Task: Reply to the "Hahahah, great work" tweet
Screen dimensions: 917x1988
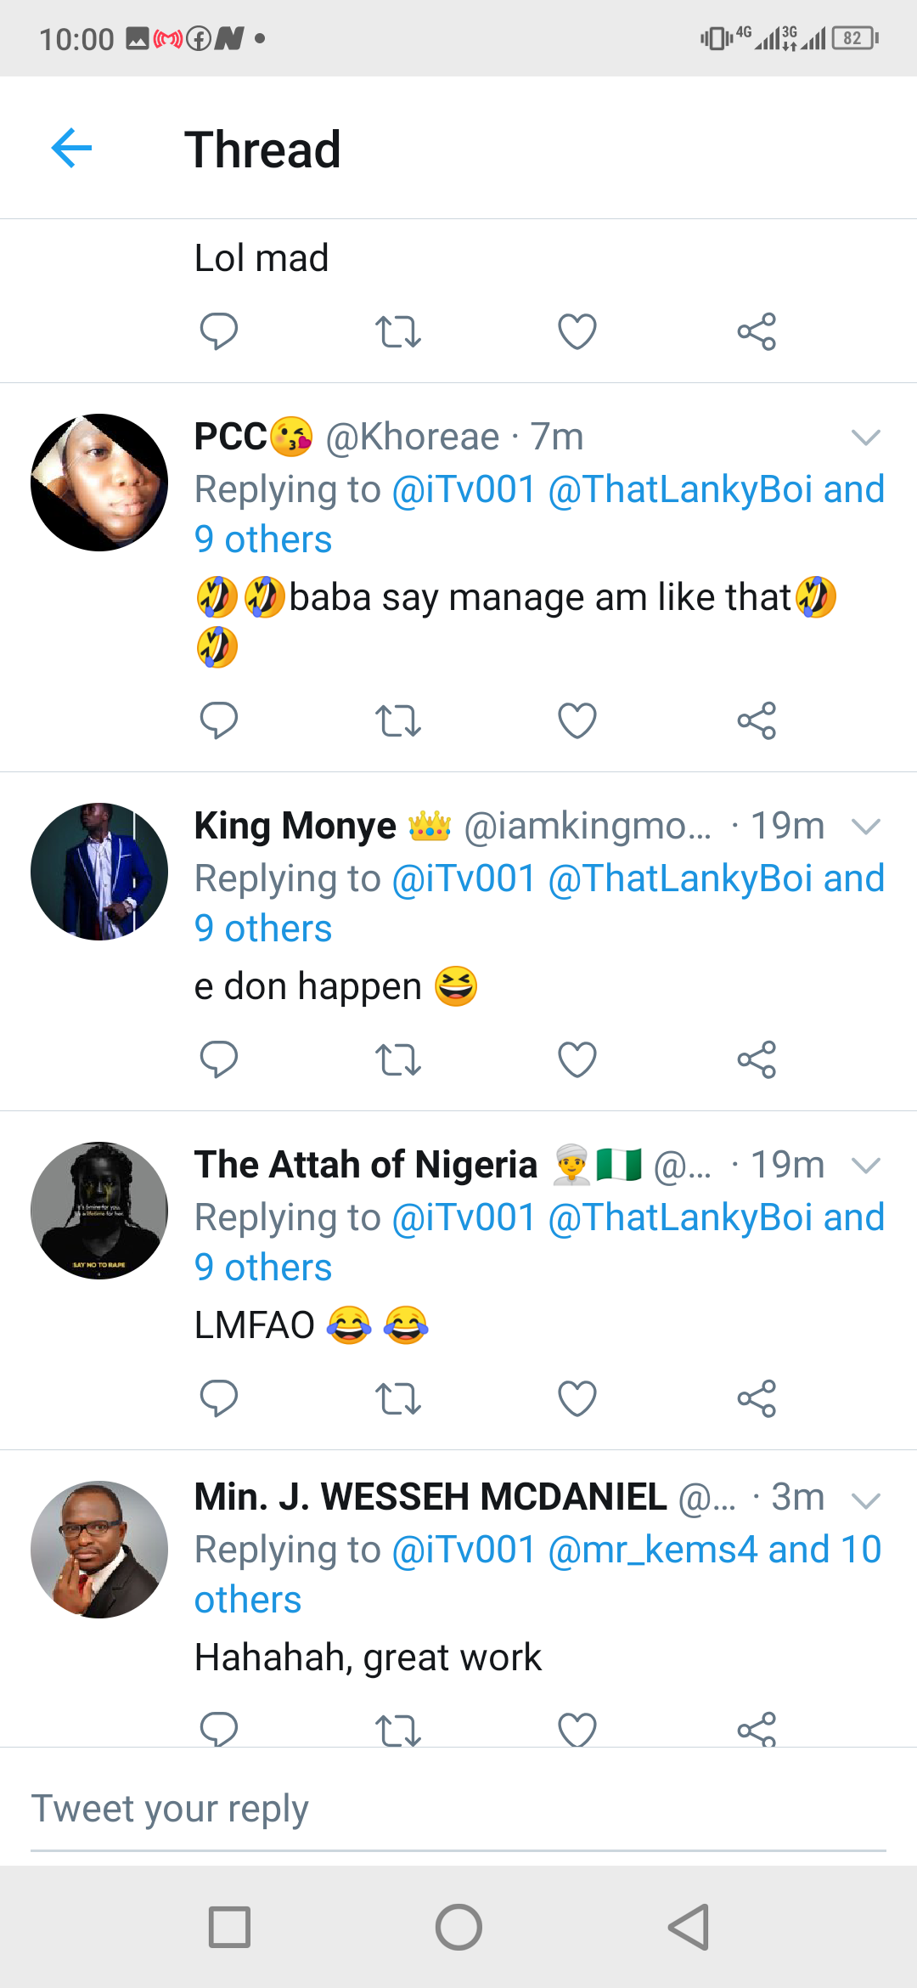Action: [x=218, y=1728]
